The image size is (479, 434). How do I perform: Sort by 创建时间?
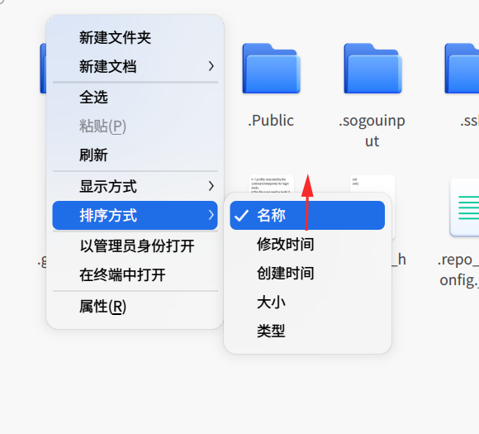(307, 273)
